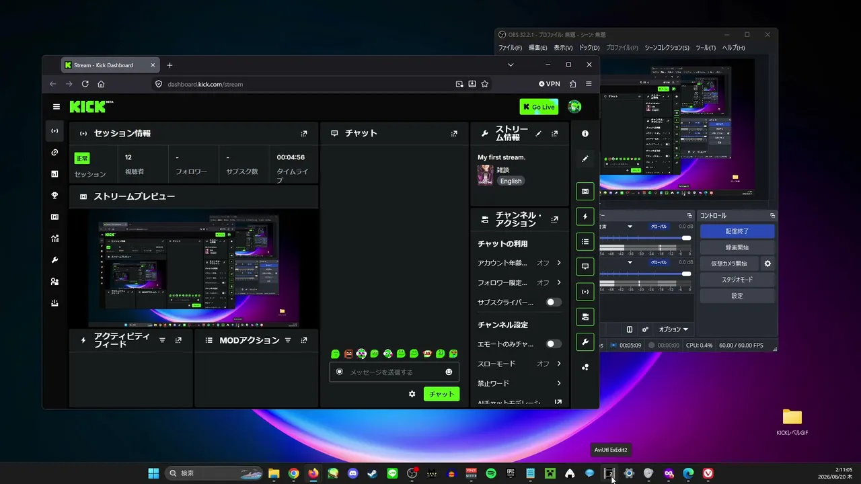The image size is (861, 484).
Task: Toggle the lightning activity panel in the right sidebar
Action: [x=585, y=217]
